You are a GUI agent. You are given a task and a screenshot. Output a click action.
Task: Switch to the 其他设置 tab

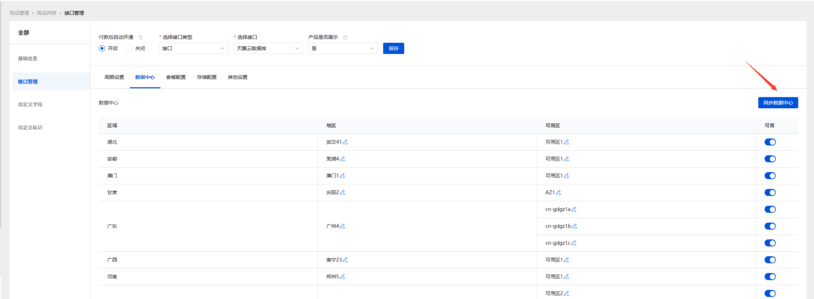click(x=238, y=77)
